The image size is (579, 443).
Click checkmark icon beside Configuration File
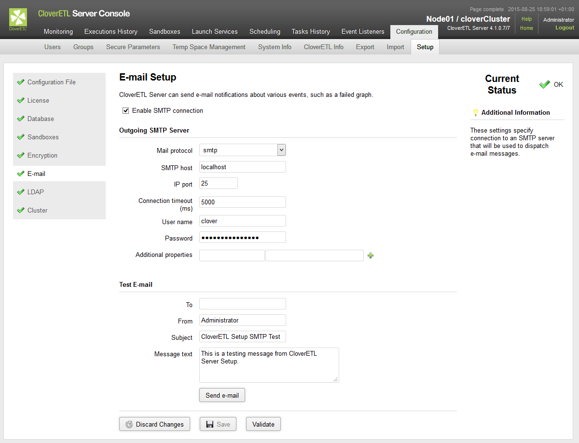(x=20, y=82)
